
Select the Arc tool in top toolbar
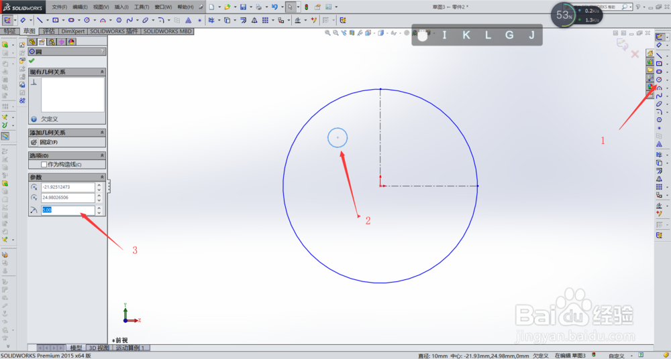click(x=103, y=20)
